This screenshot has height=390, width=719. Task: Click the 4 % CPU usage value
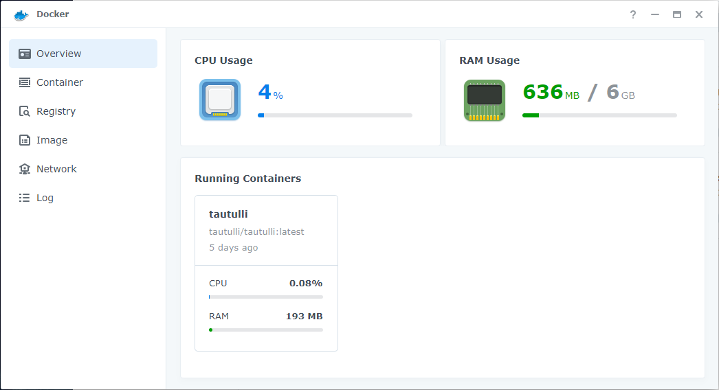[271, 92]
